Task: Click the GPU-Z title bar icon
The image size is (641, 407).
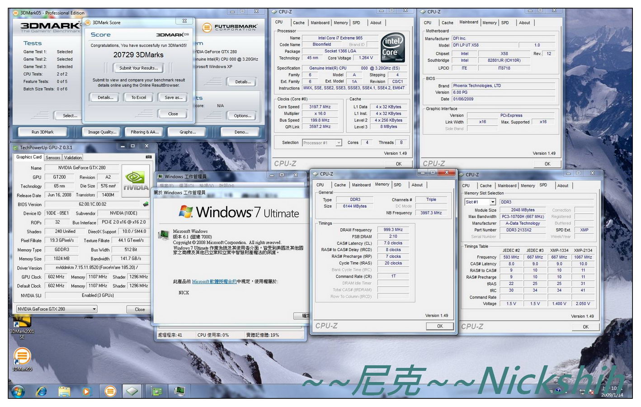Action: coord(15,147)
